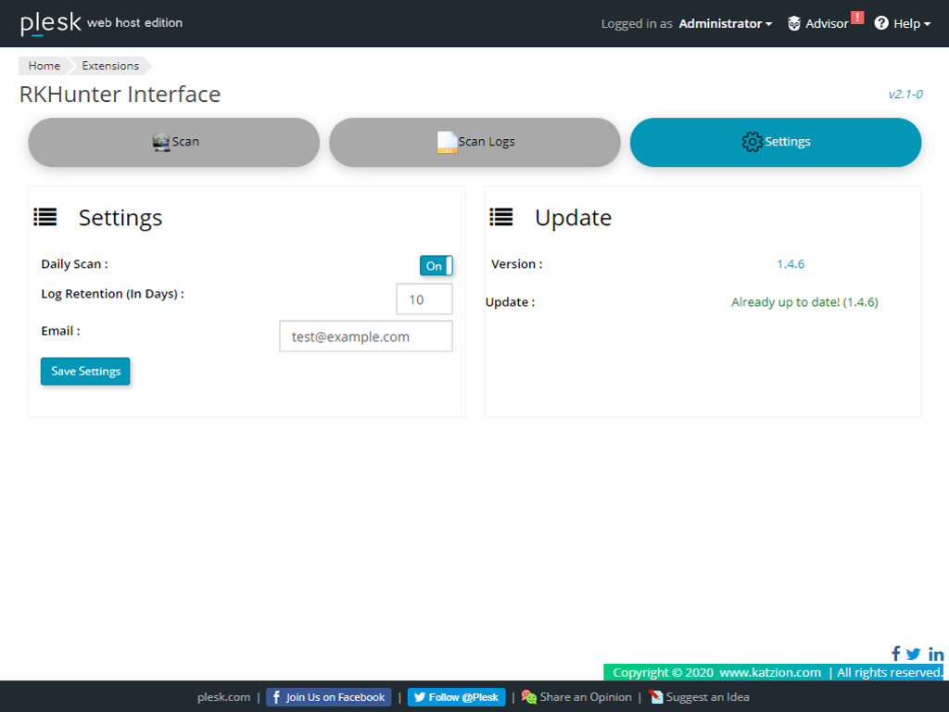Switch to the Scan Logs tab
This screenshot has height=712, width=949.
coord(474,142)
